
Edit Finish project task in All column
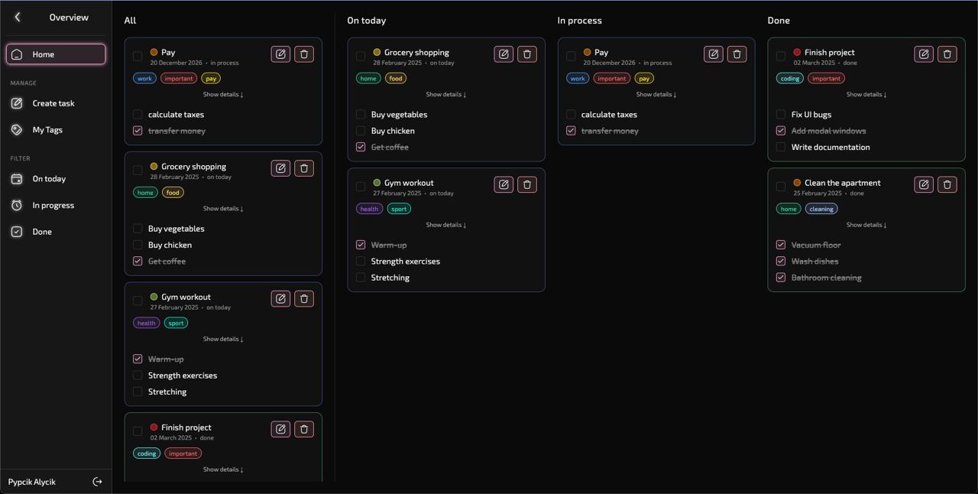pos(280,429)
